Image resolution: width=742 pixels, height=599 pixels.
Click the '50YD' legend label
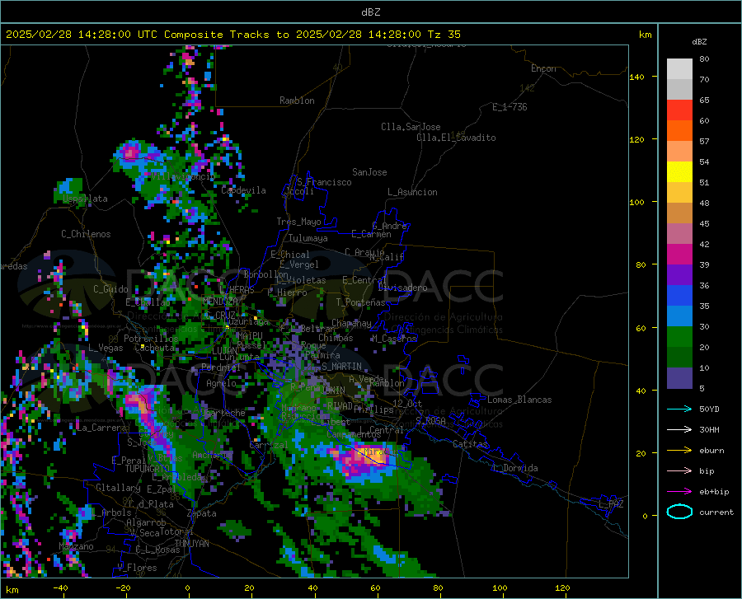pos(709,409)
